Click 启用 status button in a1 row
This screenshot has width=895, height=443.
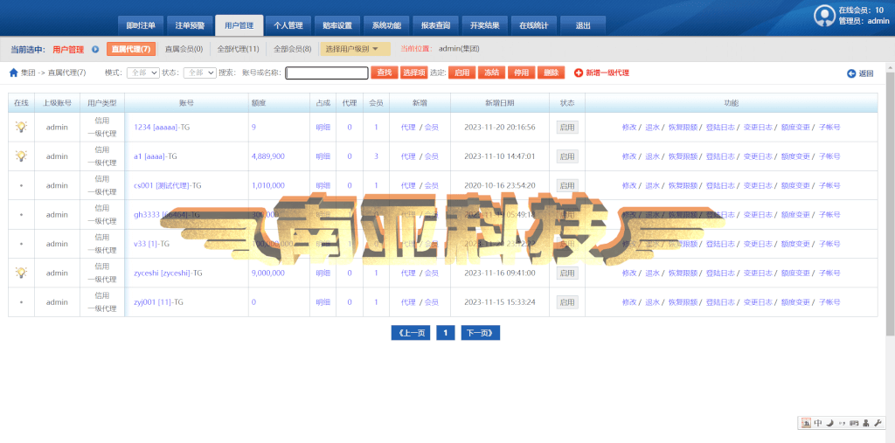coord(567,156)
